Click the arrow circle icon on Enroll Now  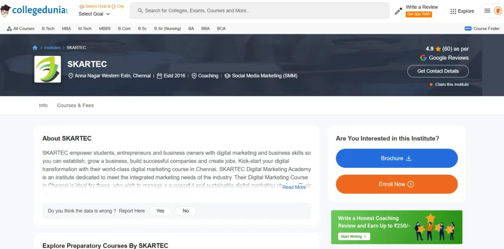(410, 184)
